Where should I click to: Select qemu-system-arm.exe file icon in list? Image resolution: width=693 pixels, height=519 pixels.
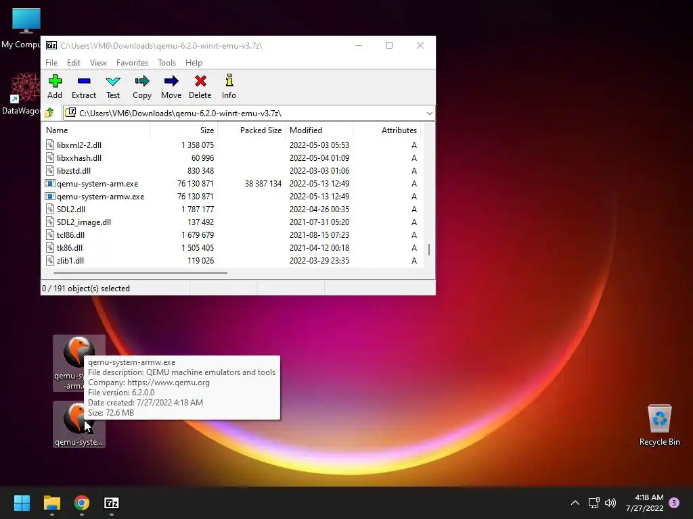tap(50, 184)
